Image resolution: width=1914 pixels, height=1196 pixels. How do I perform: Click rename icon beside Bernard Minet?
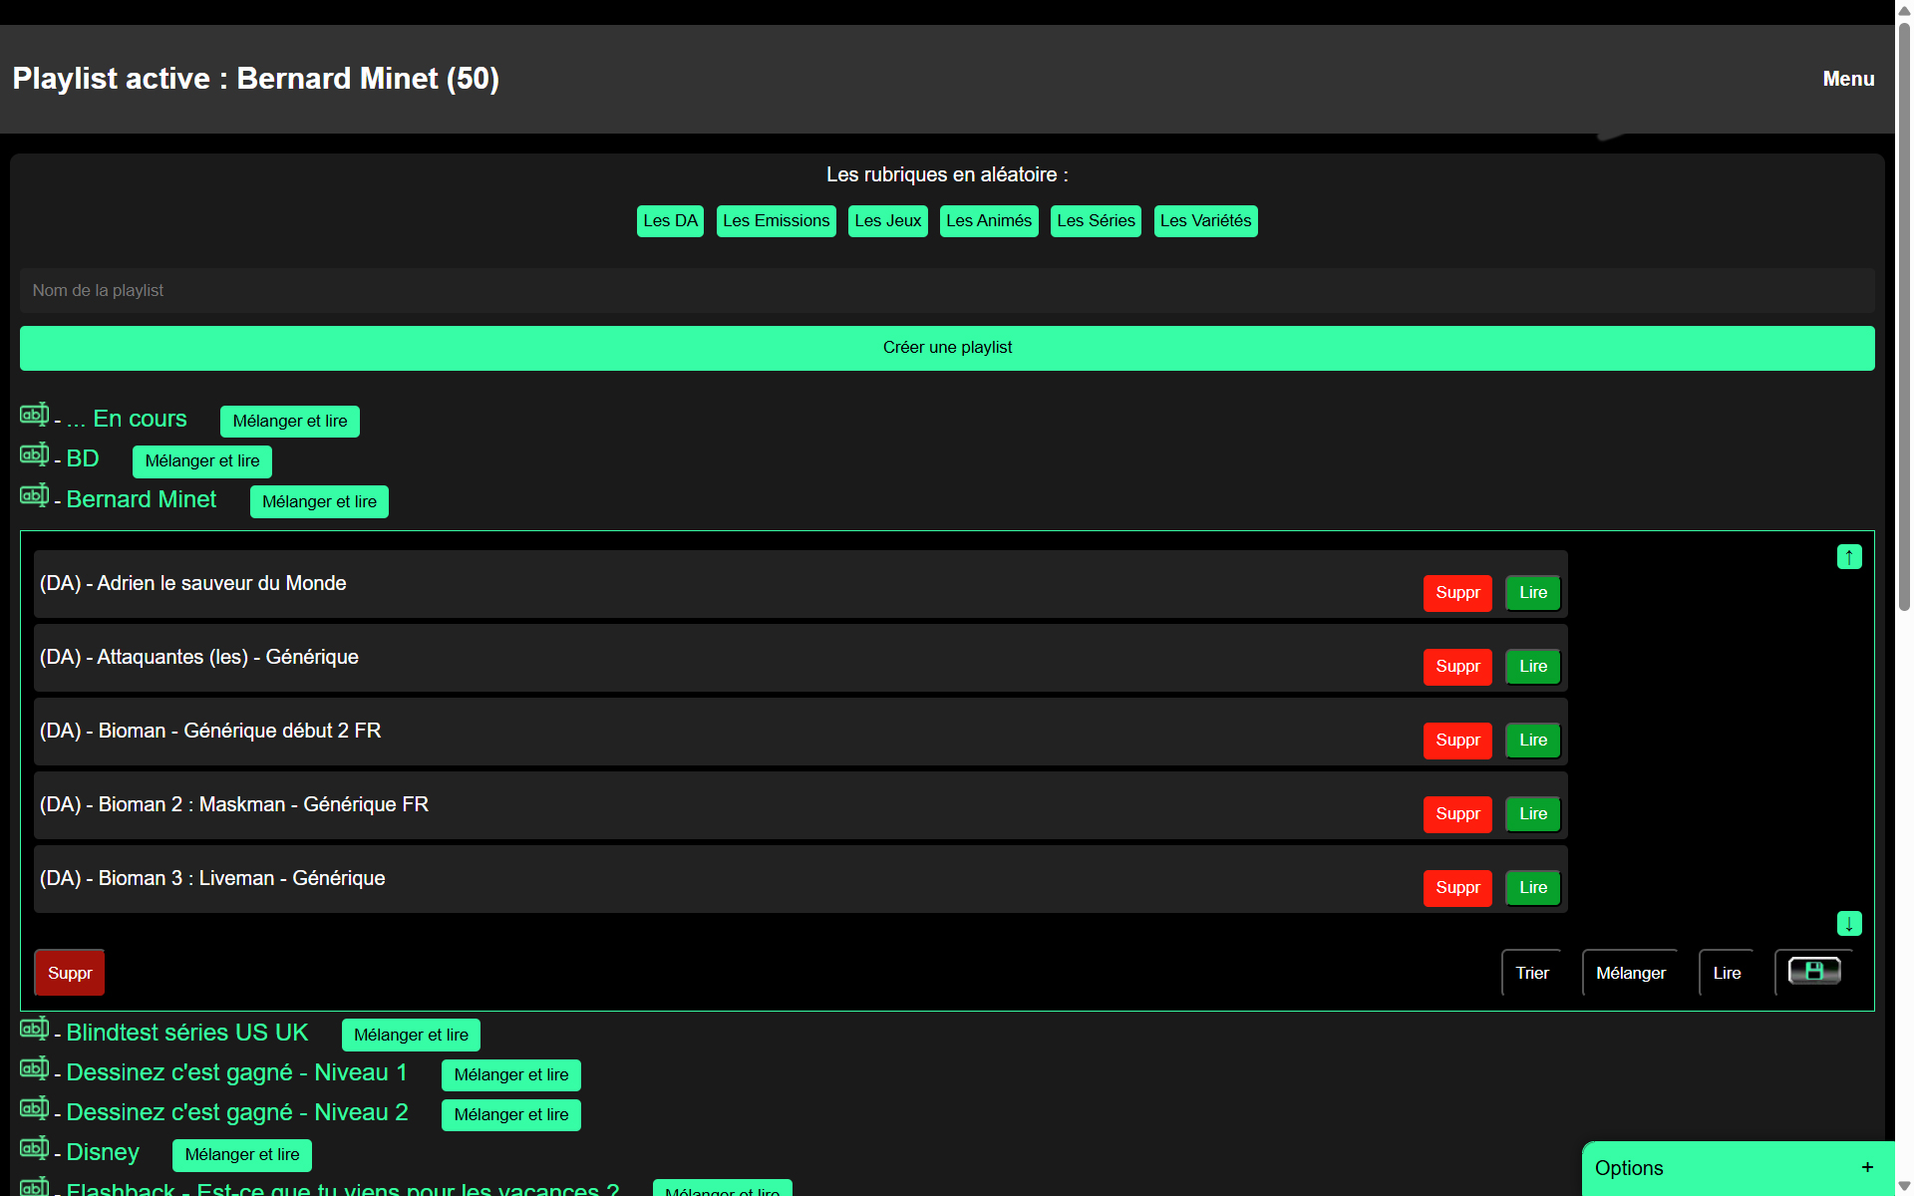click(x=34, y=495)
